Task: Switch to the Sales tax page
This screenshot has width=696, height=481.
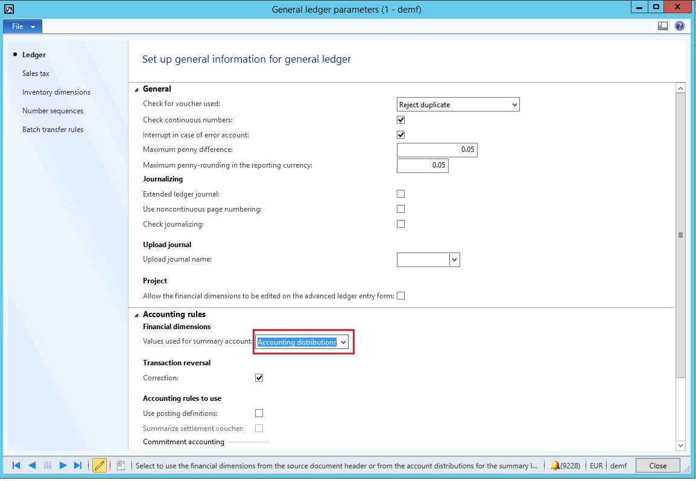Action: [x=36, y=74]
